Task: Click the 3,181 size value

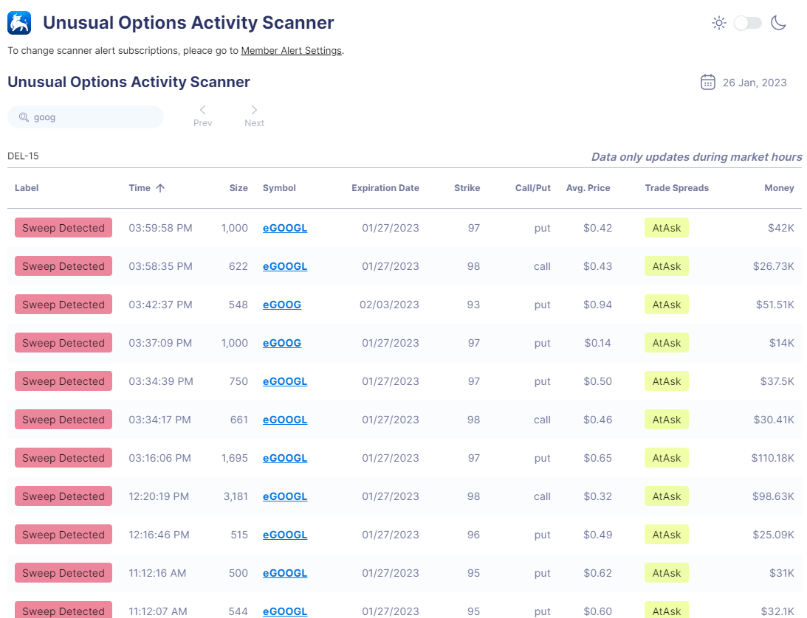Action: point(236,496)
